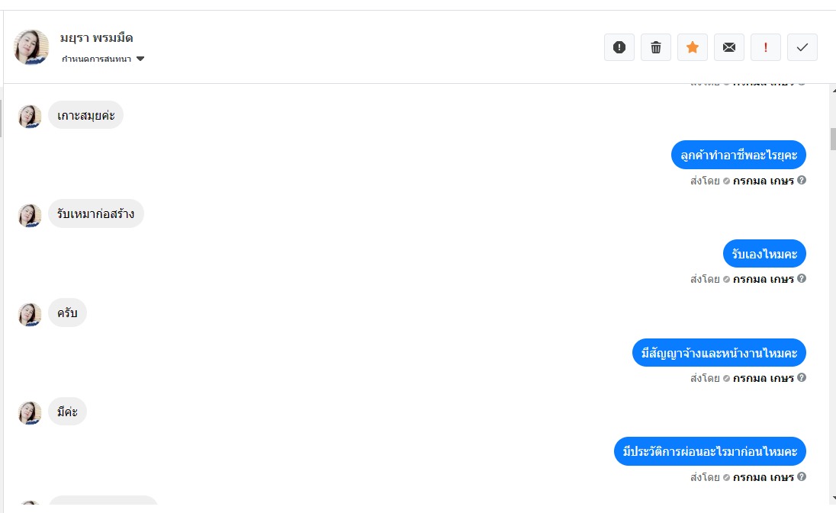Click help icon under มีประวัติการผ่อนอะไรมาก่อนไหมคะ message
The image size is (836, 513).
pos(802,476)
